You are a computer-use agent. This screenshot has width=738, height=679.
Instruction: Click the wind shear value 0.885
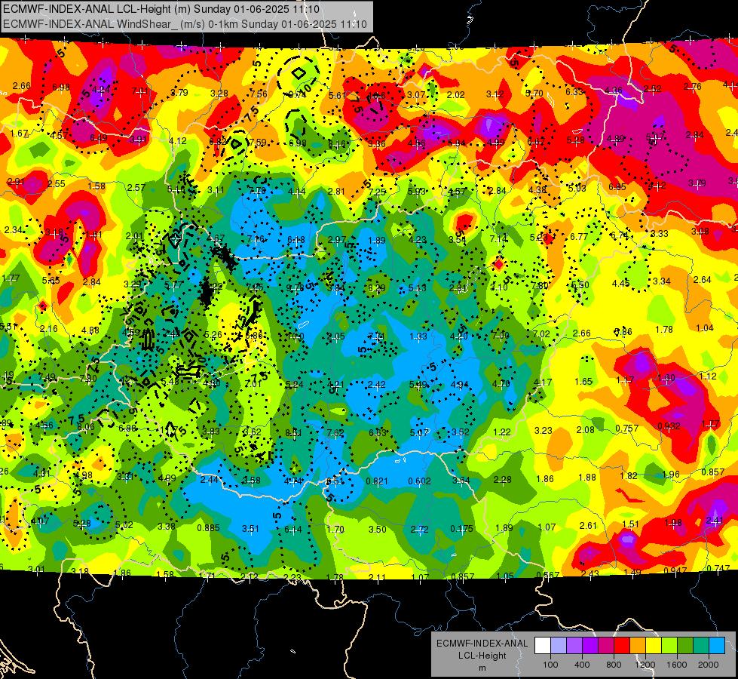click(x=209, y=528)
